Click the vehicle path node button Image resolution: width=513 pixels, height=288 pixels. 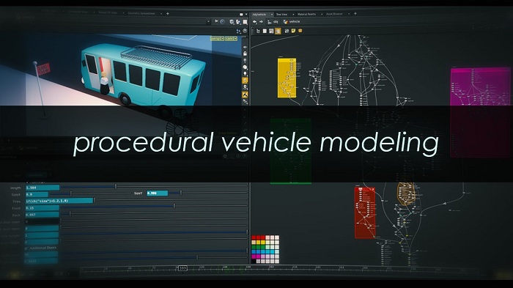pyautogui.click(x=292, y=21)
